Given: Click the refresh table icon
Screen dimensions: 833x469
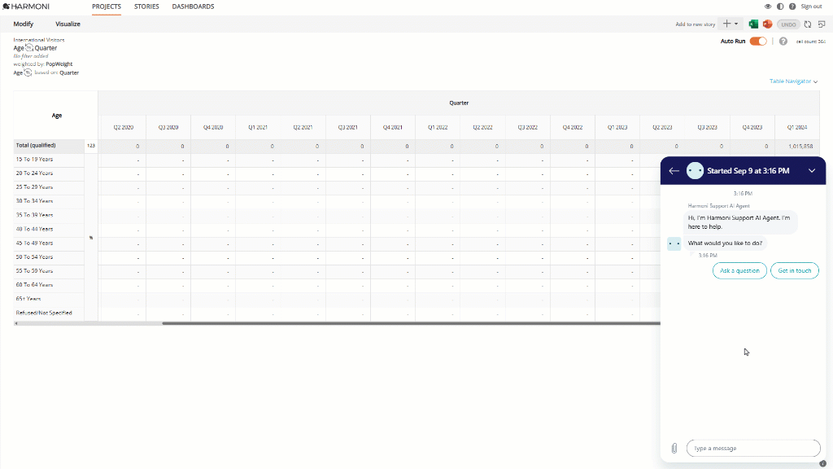Looking at the screenshot, I should pos(808,24).
